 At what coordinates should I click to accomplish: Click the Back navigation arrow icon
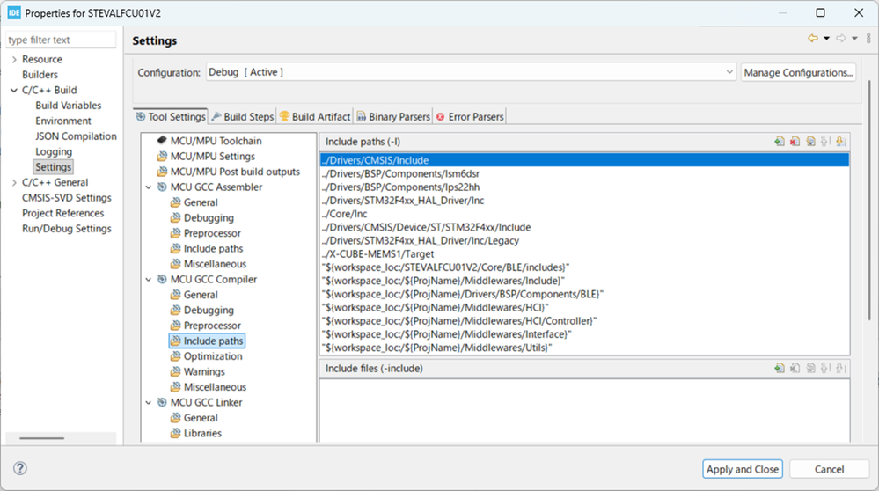point(812,39)
